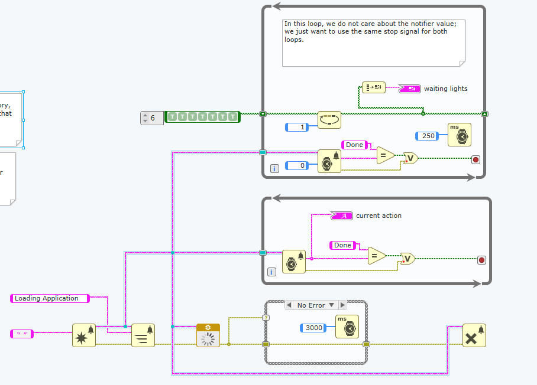The width and height of the screenshot is (537, 385).
Task: Open the No Error case selector dropdown
Action: [x=332, y=305]
